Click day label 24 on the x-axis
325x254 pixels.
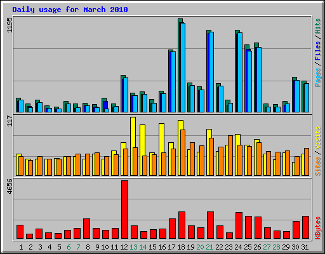[x=238, y=247]
